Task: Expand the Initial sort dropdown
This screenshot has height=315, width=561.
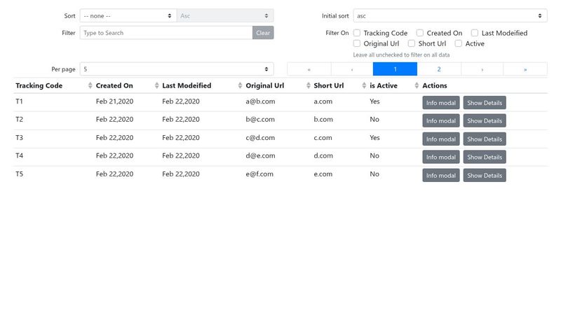Action: (450, 15)
